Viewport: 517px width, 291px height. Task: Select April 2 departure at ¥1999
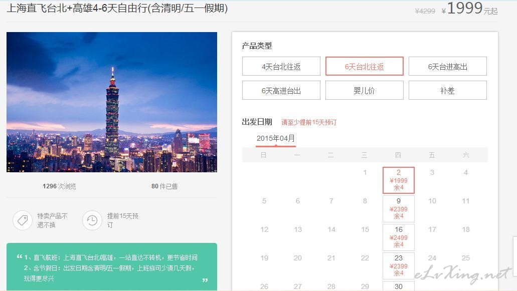point(398,180)
